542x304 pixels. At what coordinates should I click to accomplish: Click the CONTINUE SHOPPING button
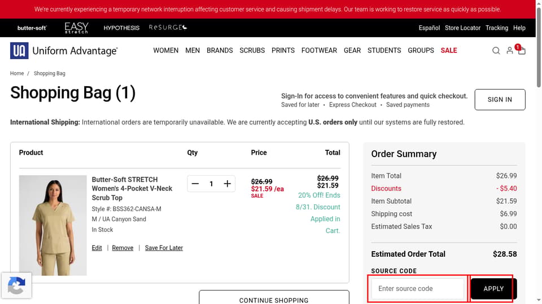(x=274, y=298)
